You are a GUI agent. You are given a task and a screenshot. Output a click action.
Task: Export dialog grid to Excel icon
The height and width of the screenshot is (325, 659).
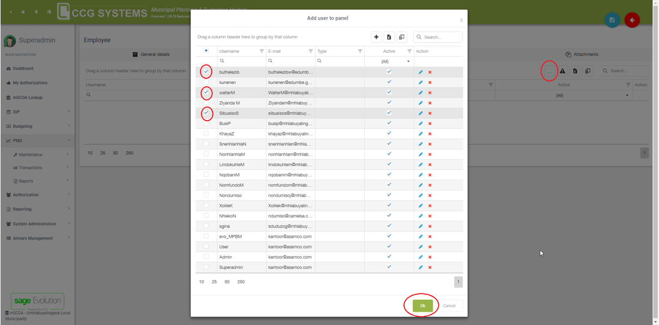[389, 37]
